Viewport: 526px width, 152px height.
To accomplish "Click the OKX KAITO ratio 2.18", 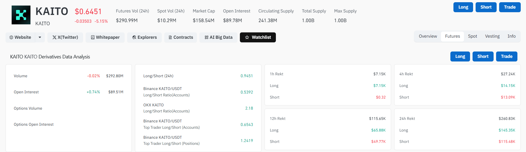I will point(249,108).
